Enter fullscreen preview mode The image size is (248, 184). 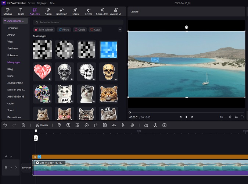click(242, 117)
